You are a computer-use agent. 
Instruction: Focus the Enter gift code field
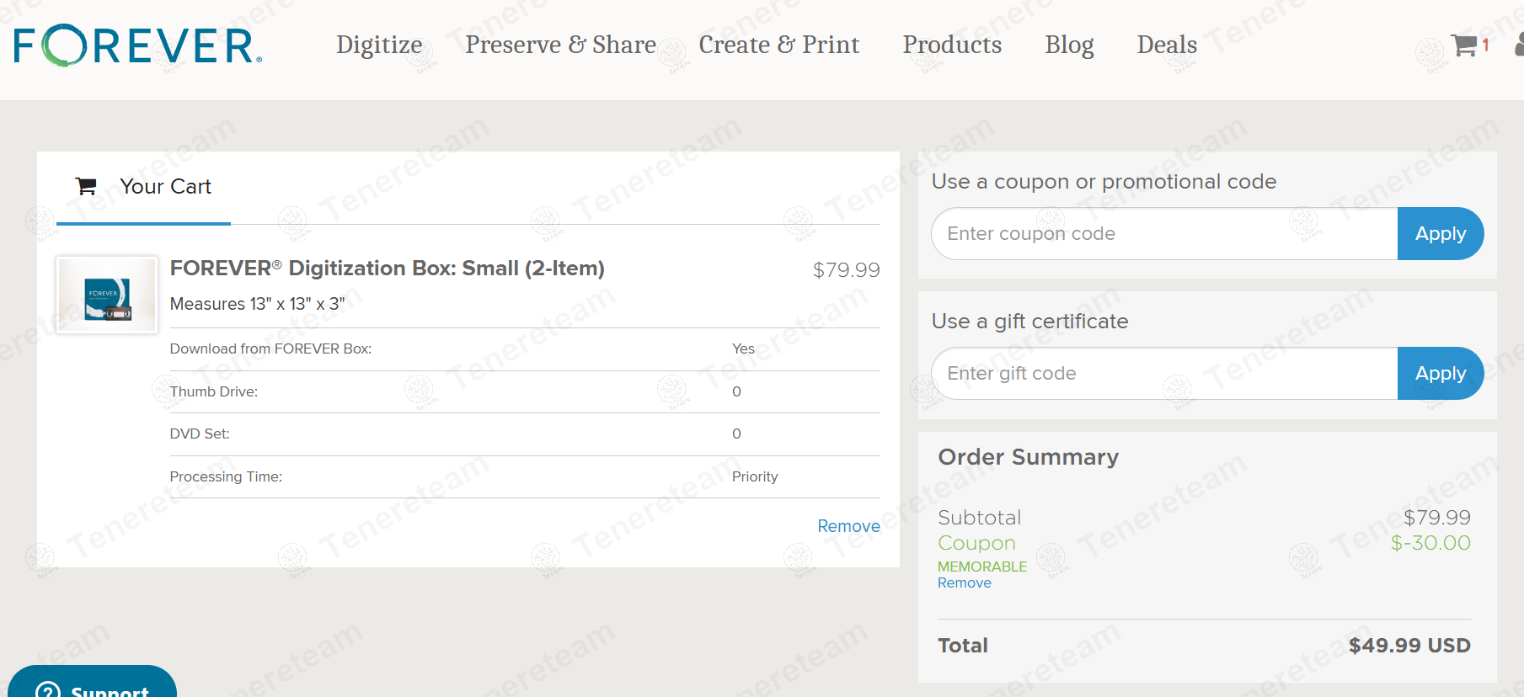(x=1164, y=374)
